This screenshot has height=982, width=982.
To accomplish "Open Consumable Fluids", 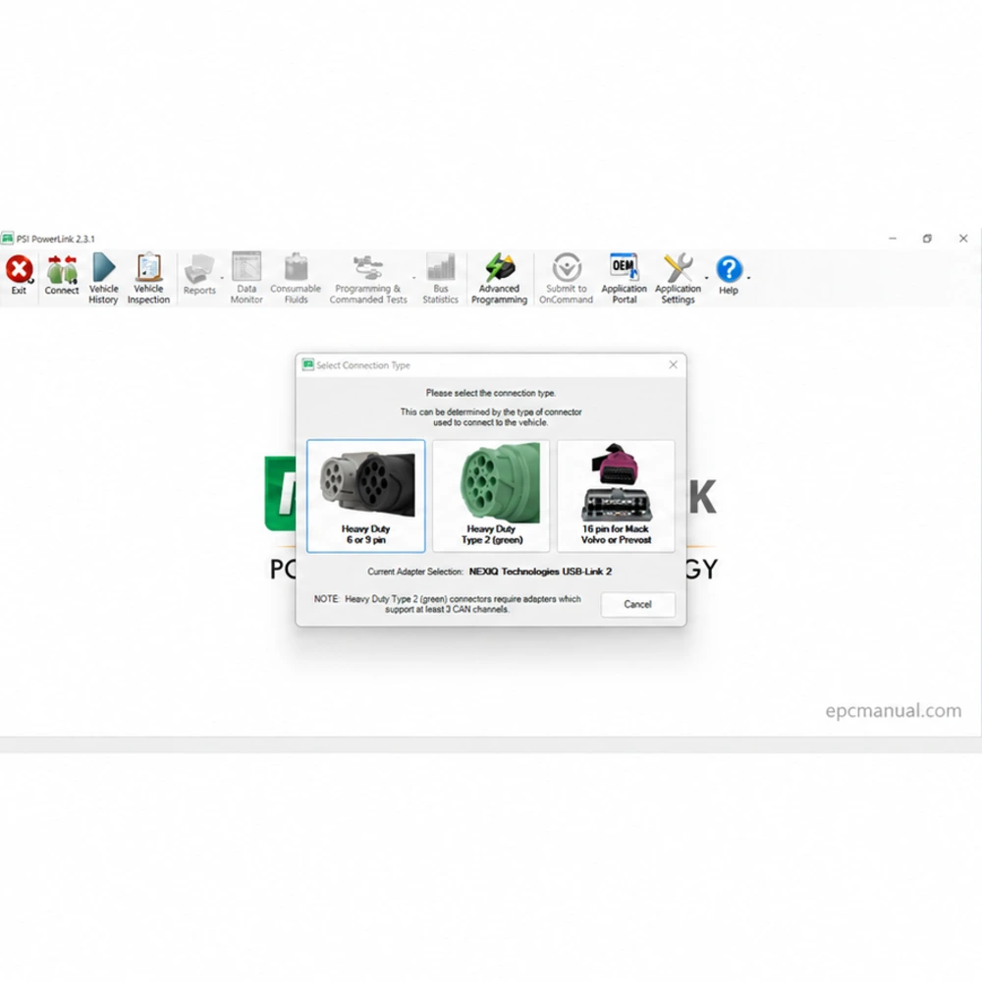I will coord(296,278).
